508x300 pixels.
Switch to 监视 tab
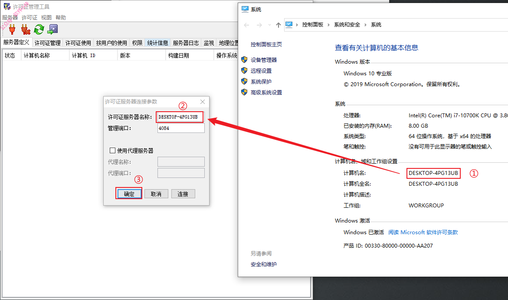coord(209,43)
